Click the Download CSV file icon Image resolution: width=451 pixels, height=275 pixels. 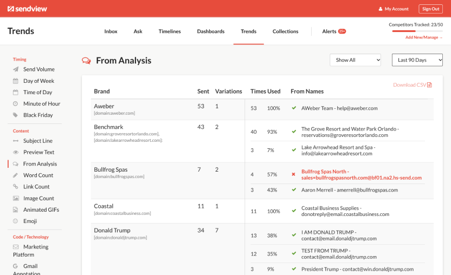430,85
